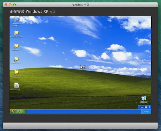The image size is (161, 131).
Task: Click the Parallels wizard window title bar
Action: (x=80, y=5)
